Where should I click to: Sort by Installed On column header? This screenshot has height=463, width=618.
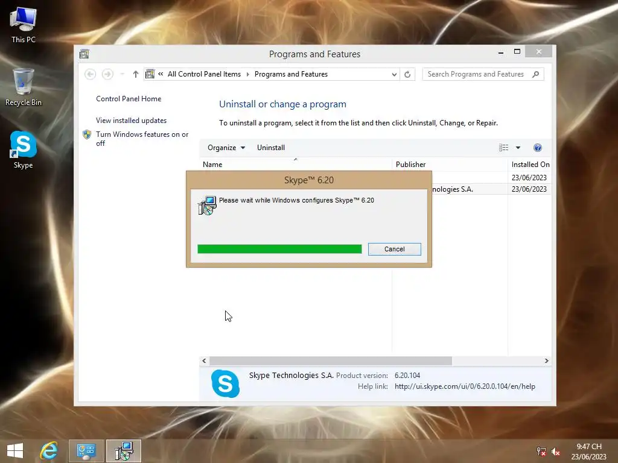(x=530, y=165)
